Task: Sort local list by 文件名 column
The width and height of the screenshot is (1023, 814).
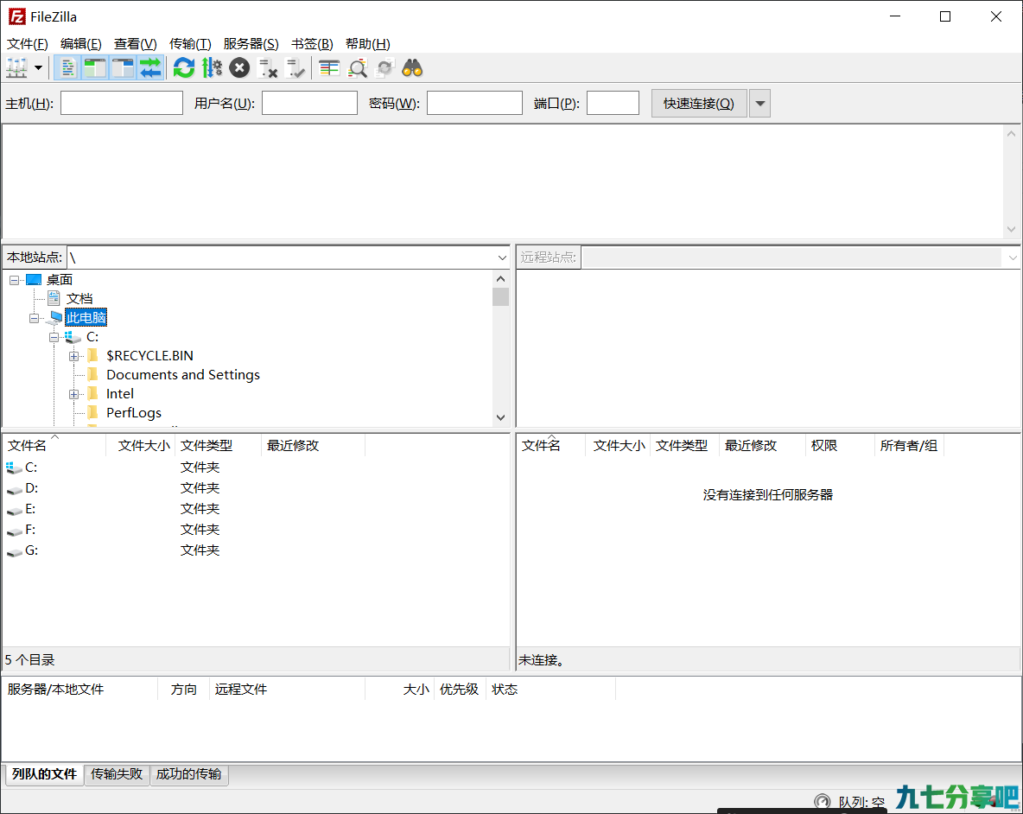Action: point(54,445)
